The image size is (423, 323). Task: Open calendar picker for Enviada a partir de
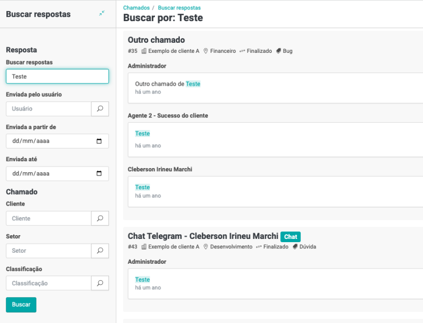99,141
